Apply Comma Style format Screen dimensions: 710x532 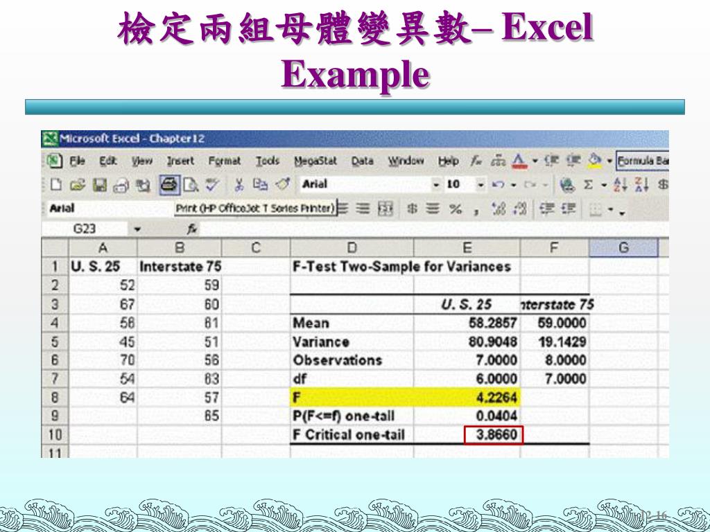click(x=476, y=211)
